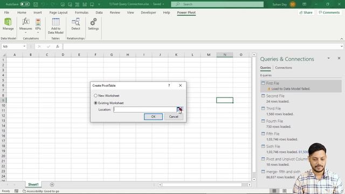
Task: Open the View tab
Action: [130, 12]
